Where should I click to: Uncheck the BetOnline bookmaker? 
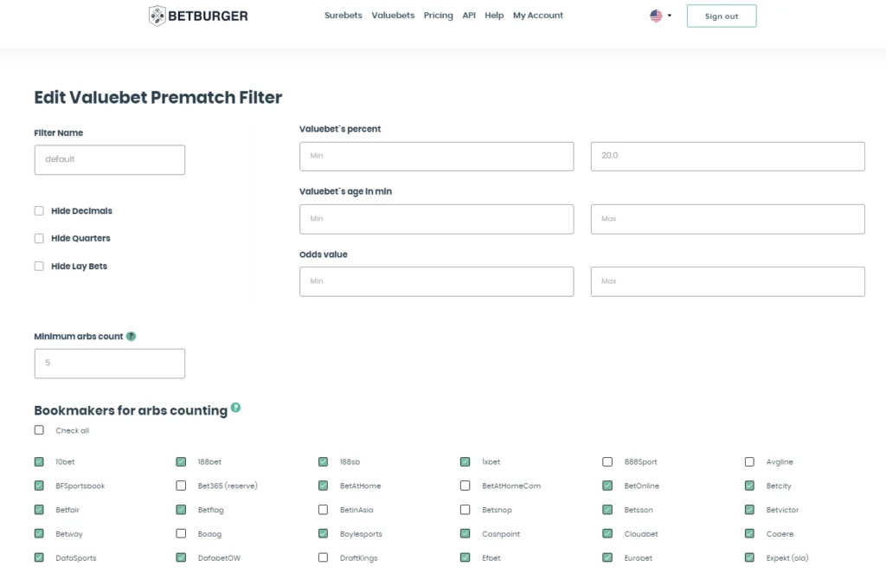607,486
